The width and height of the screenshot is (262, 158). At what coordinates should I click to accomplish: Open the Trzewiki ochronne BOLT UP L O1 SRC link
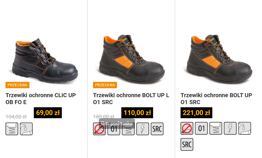coord(131,99)
